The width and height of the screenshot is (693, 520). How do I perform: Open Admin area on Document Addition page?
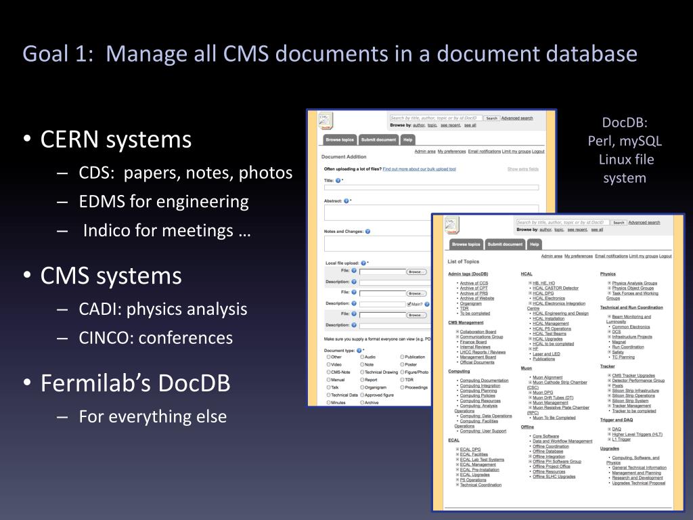[x=425, y=151]
